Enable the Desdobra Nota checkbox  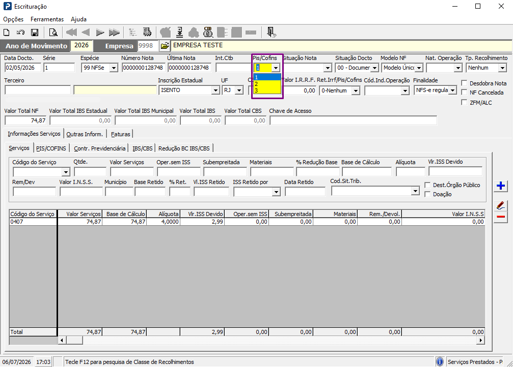(464, 83)
